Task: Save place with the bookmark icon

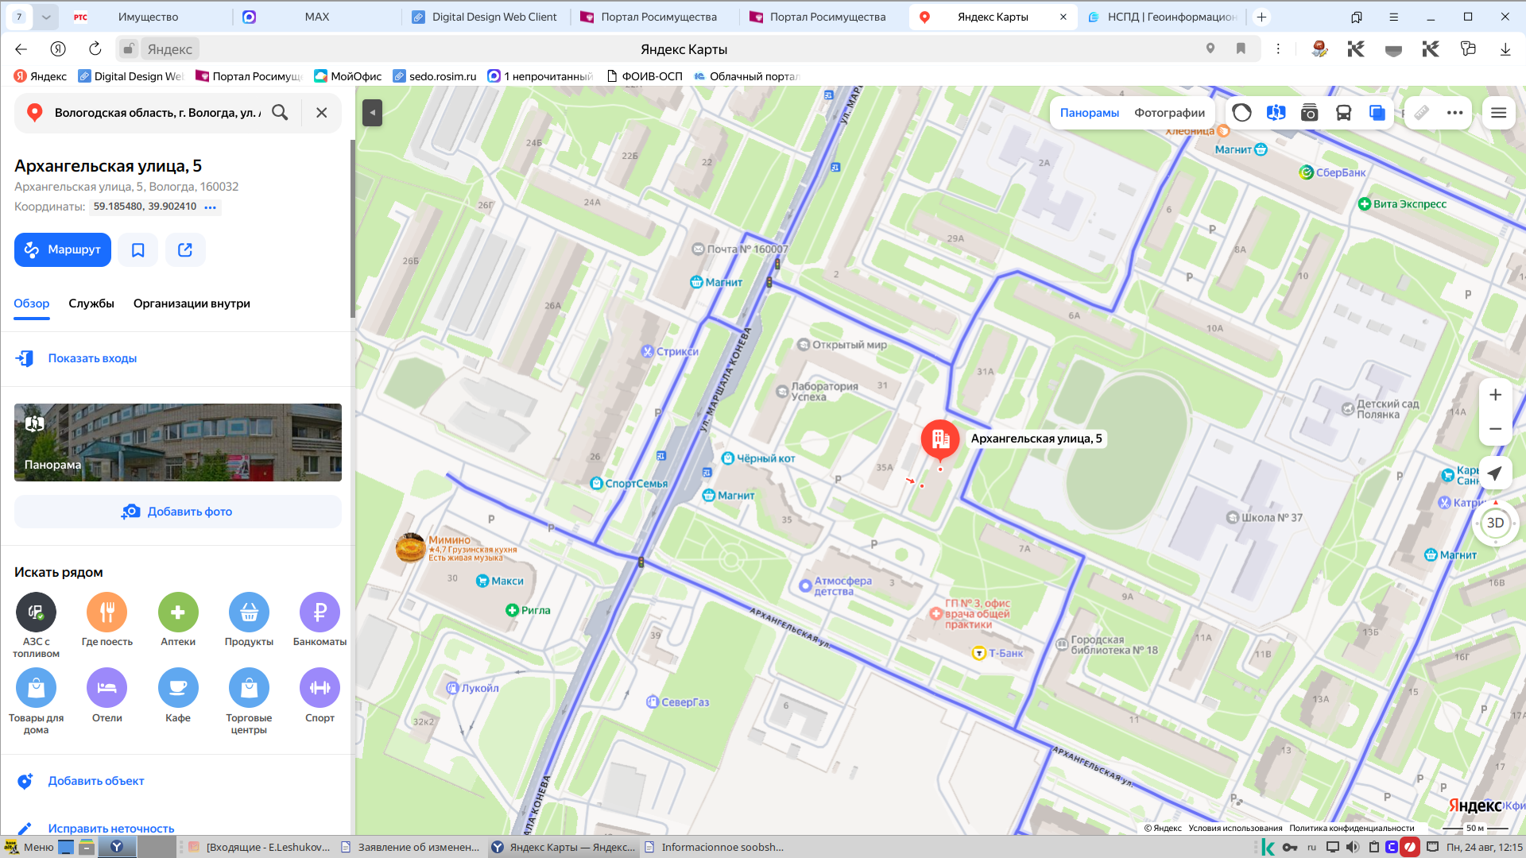Action: 137,250
